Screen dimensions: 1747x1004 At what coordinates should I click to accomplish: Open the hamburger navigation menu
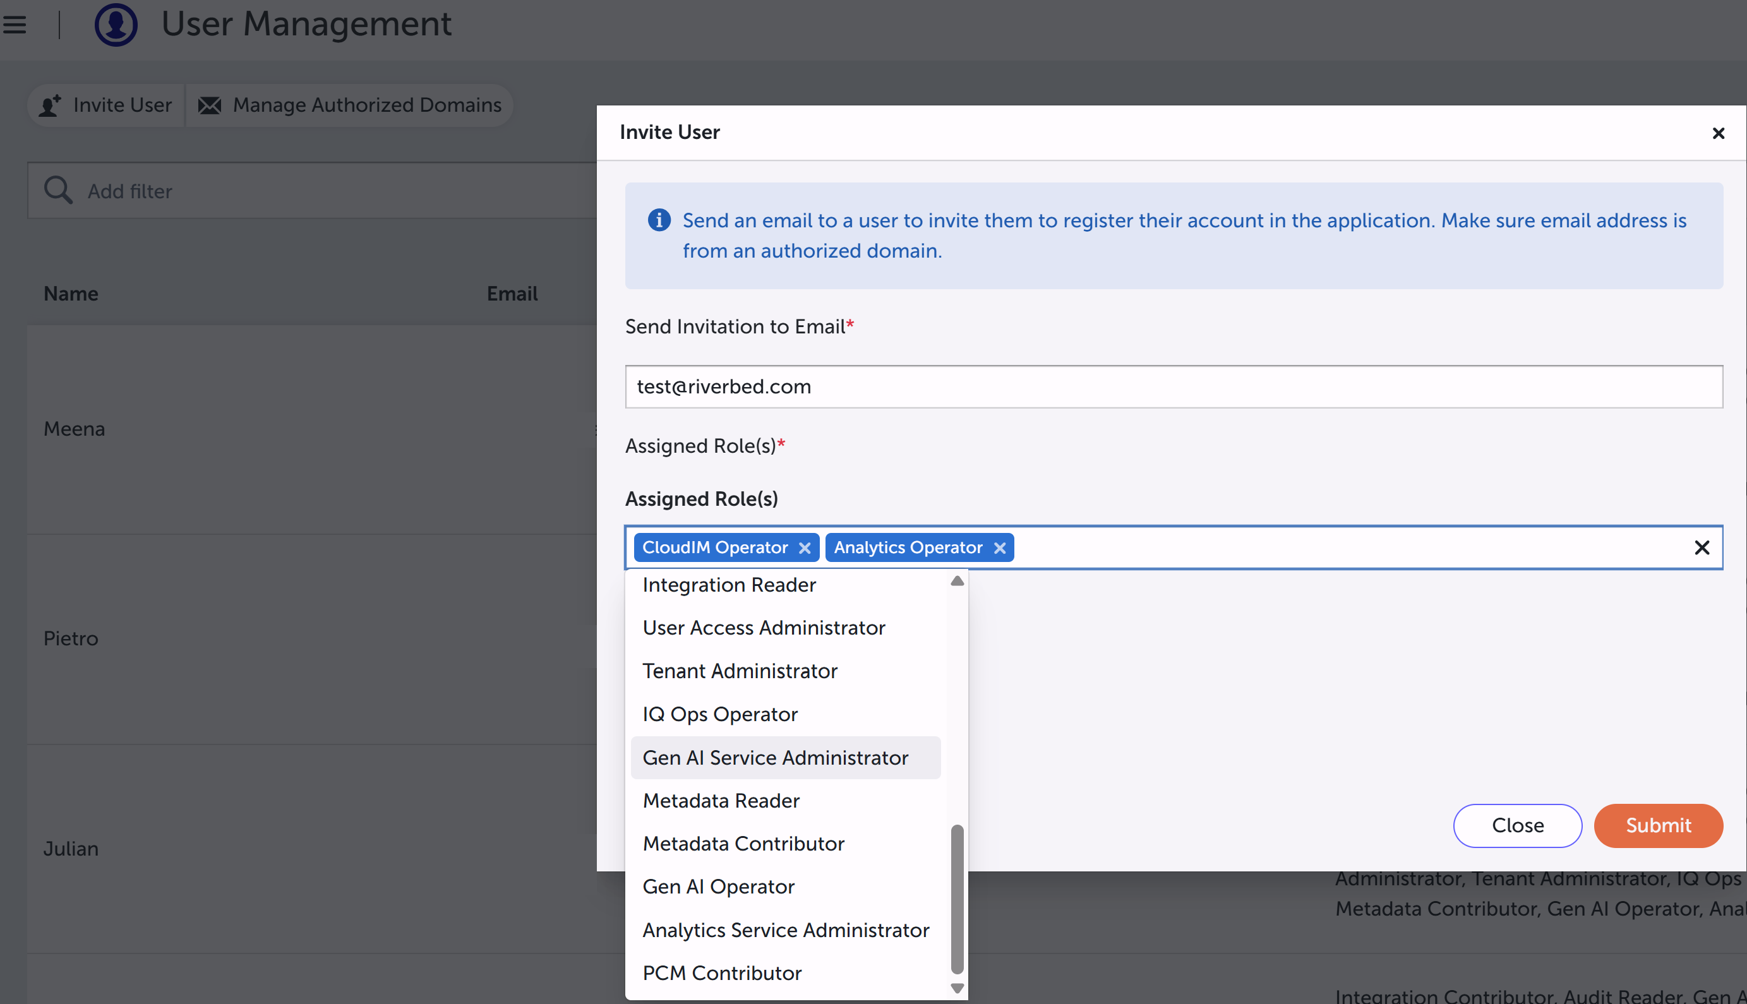[15, 24]
